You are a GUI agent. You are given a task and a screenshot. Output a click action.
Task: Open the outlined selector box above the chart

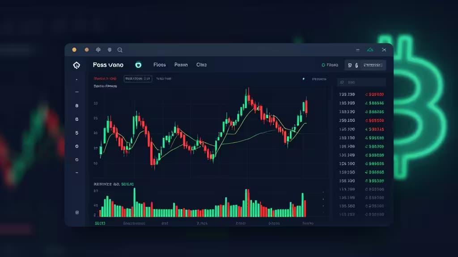coord(138,79)
